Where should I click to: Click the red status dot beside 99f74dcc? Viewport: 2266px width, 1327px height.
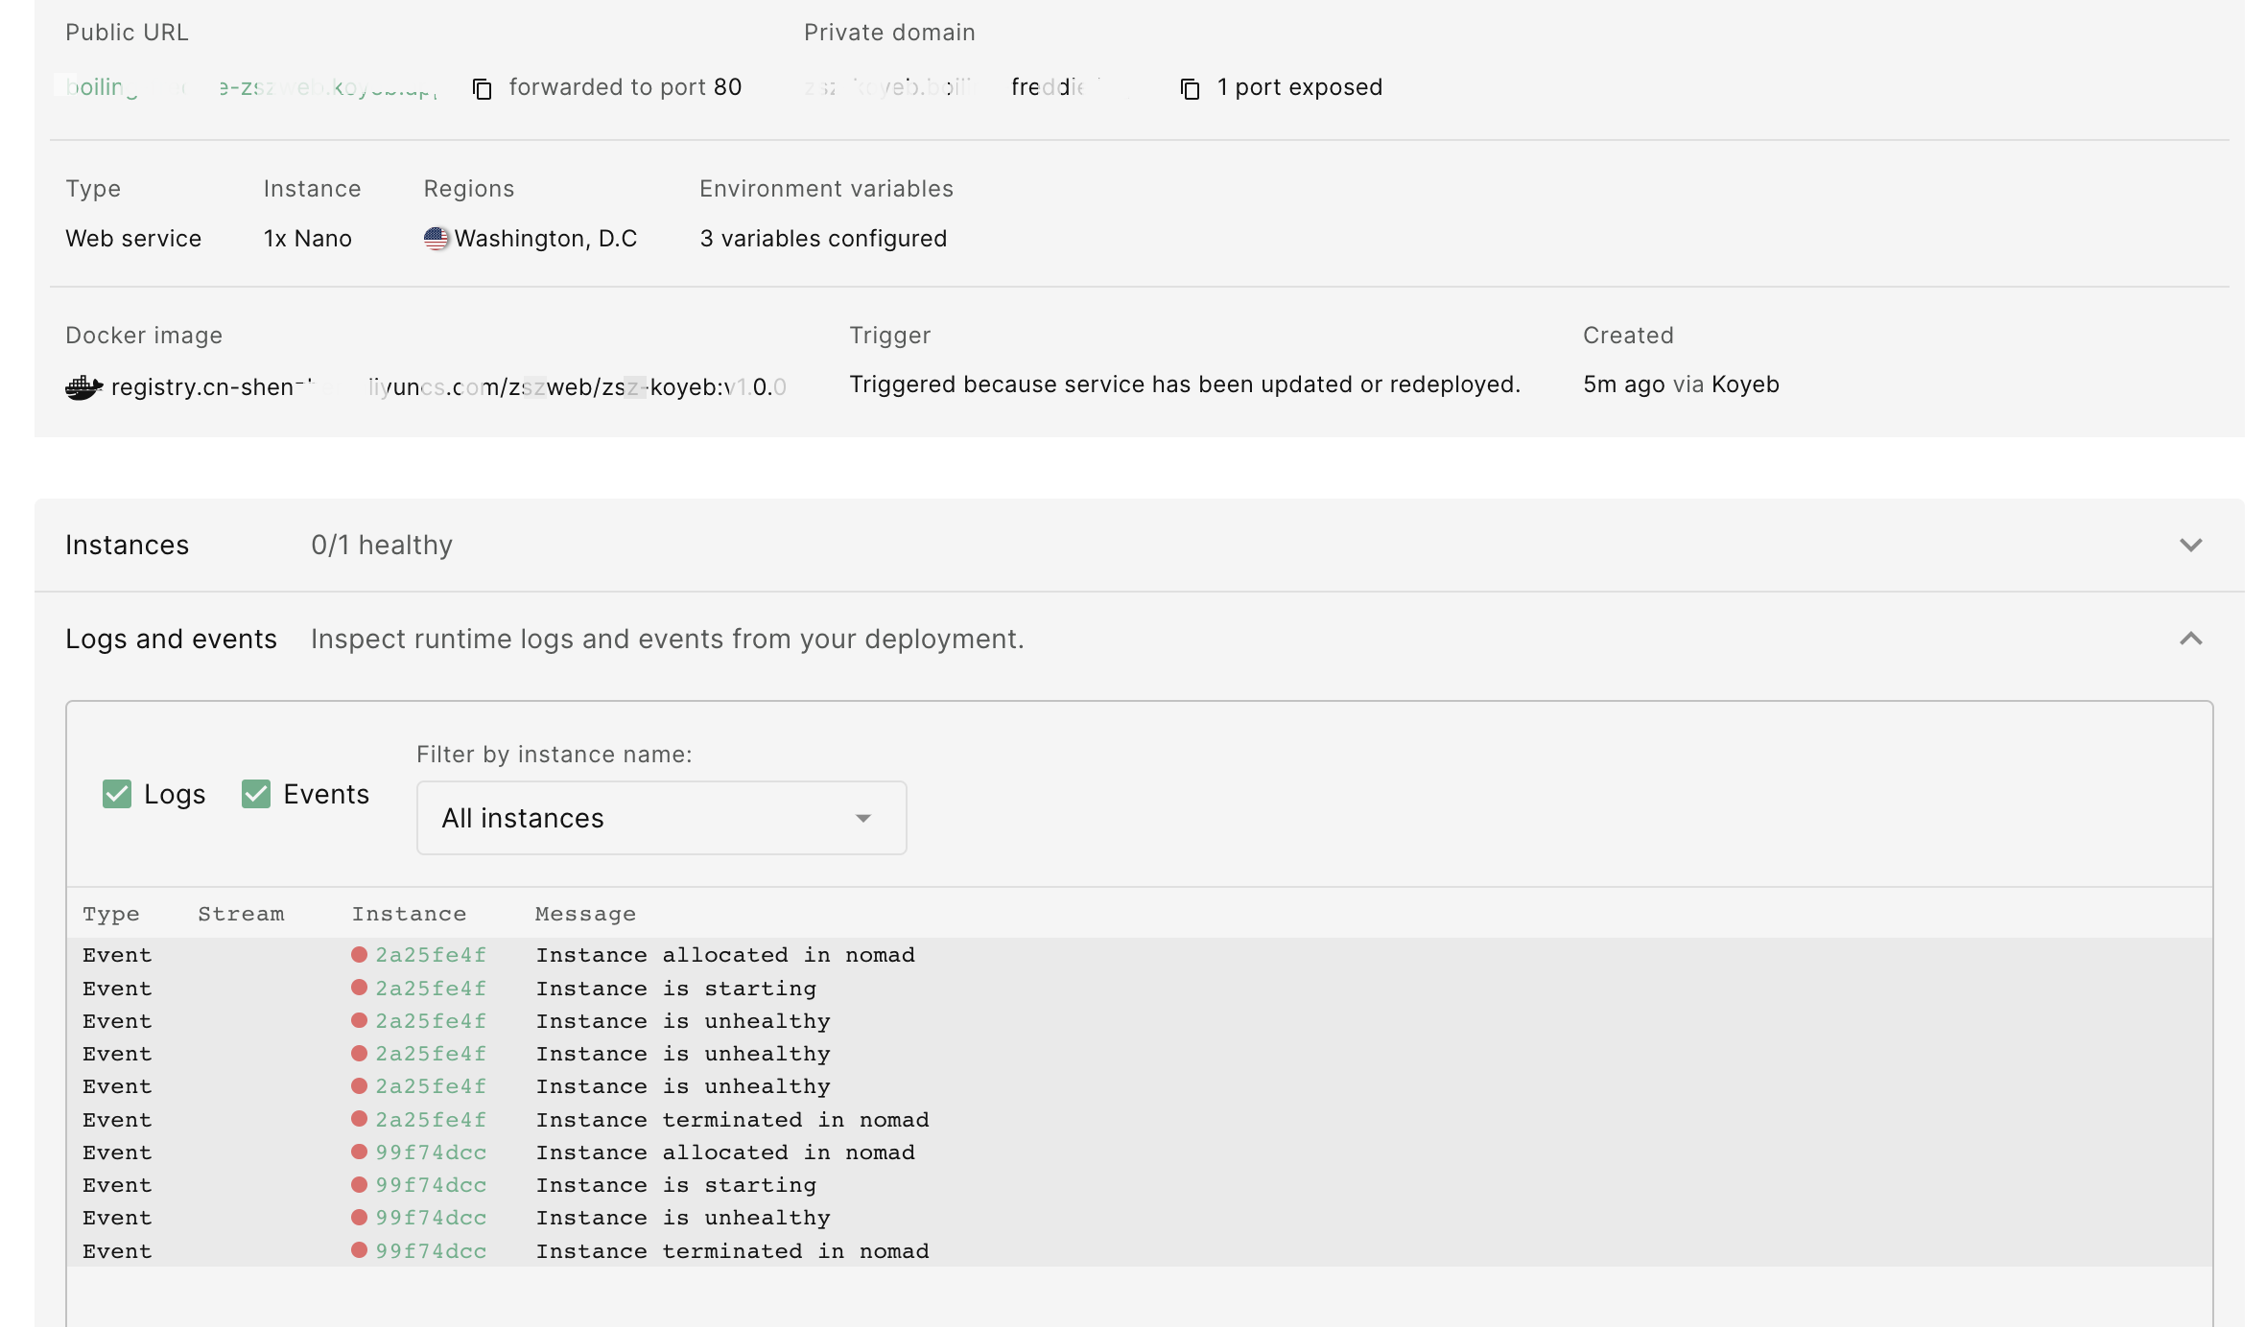pyautogui.click(x=359, y=1152)
